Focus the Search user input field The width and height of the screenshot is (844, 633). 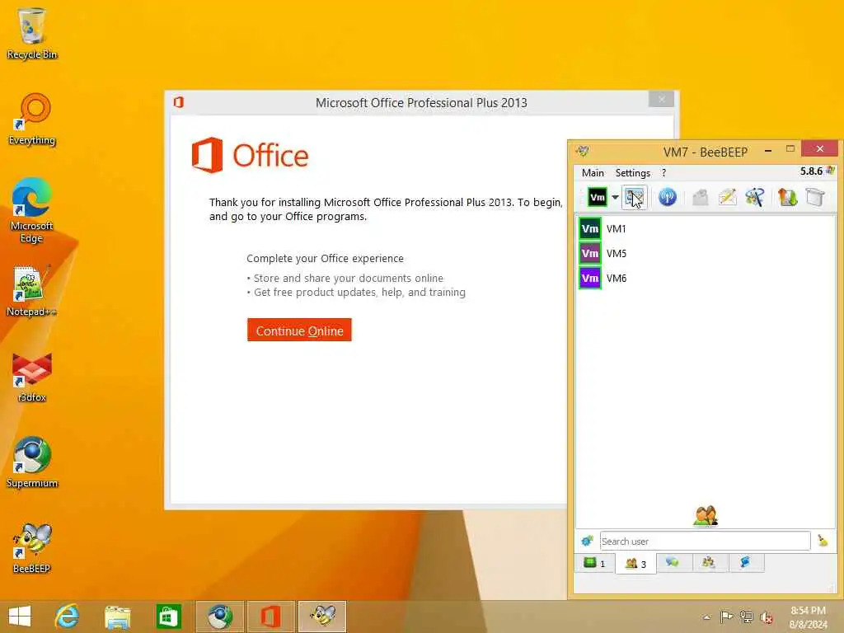pyautogui.click(x=706, y=541)
